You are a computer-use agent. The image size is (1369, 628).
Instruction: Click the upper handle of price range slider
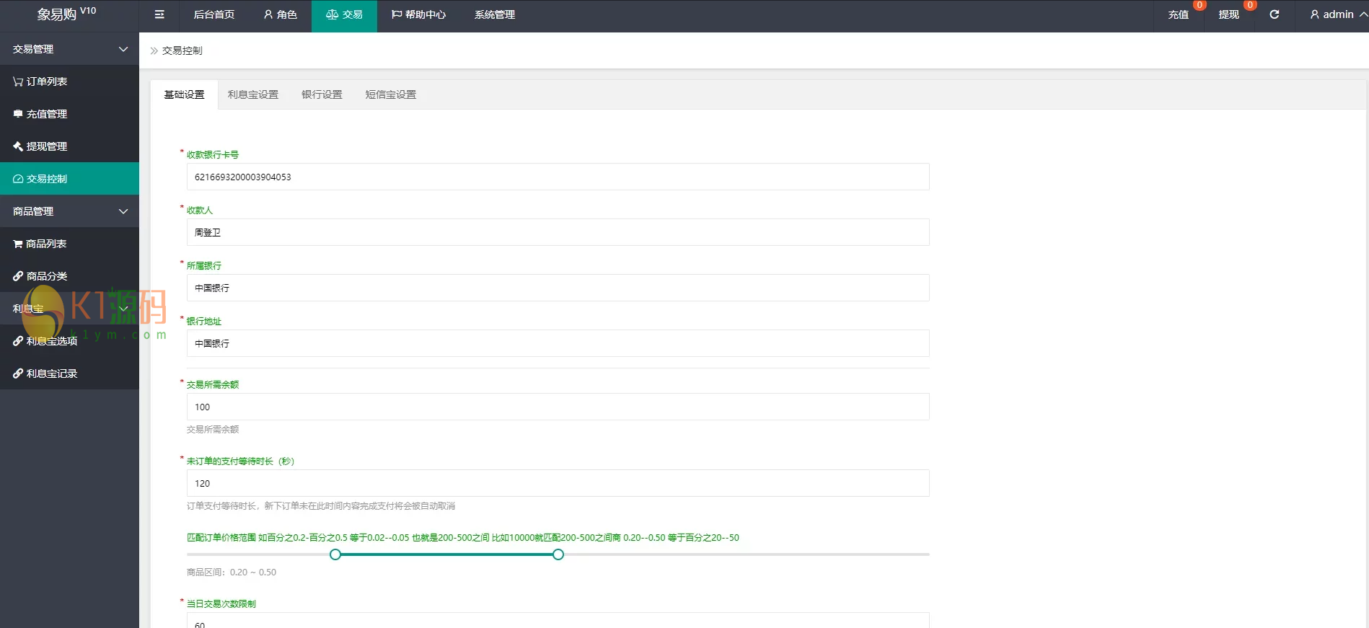(558, 554)
